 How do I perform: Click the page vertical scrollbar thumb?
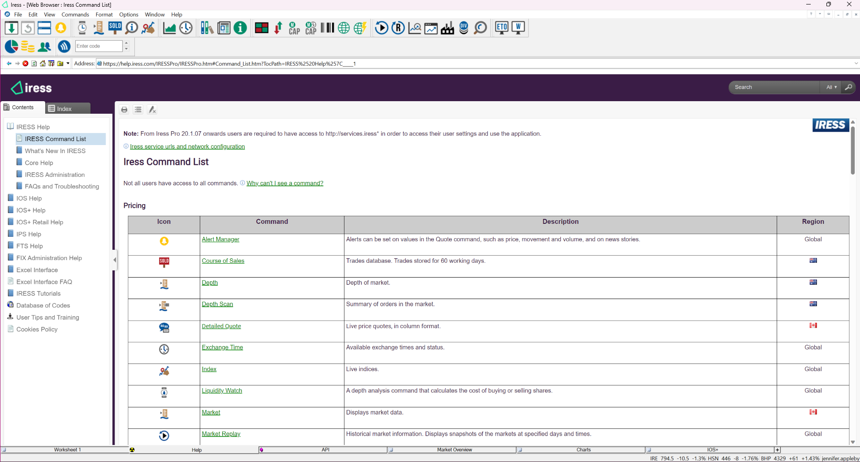[853, 151]
